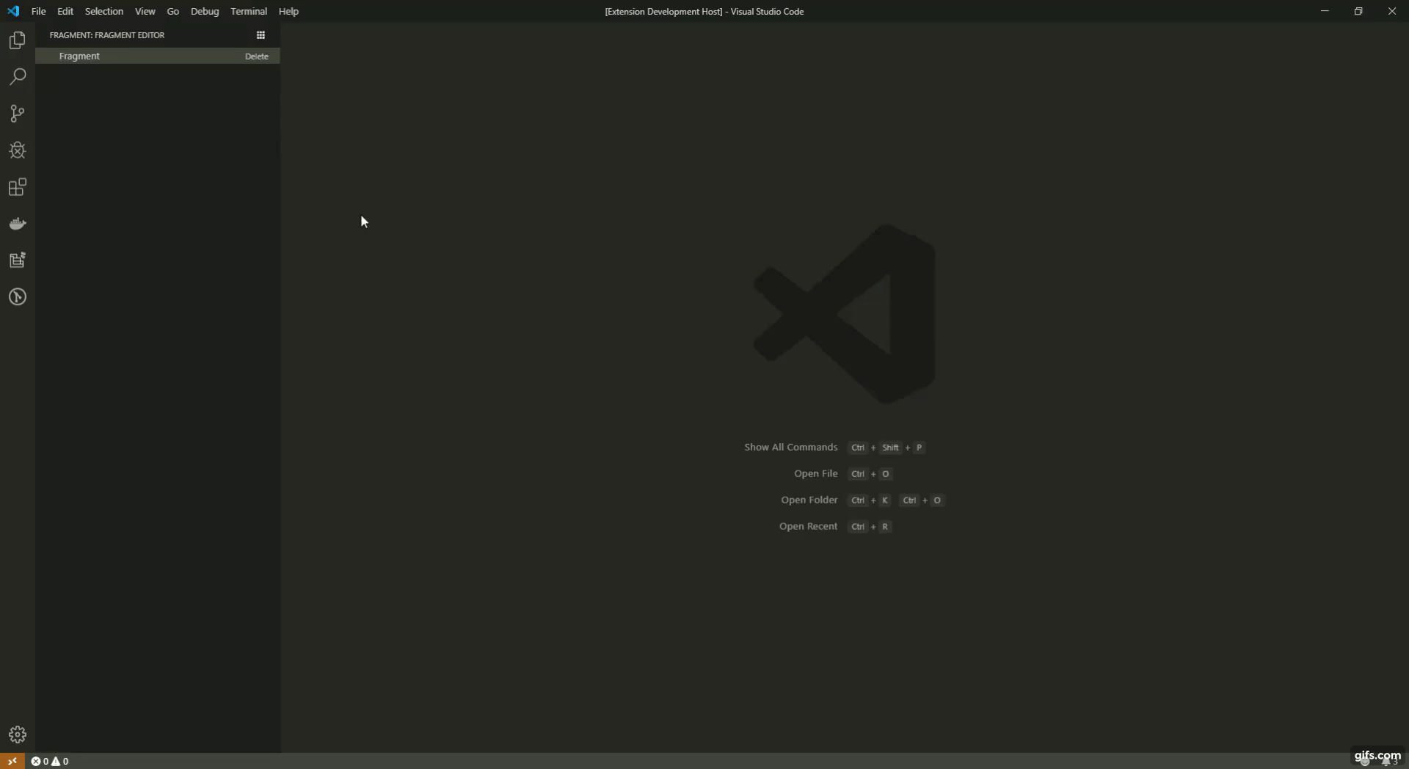Open problems via errors and warnings count
This screenshot has width=1409, height=769.
click(50, 761)
